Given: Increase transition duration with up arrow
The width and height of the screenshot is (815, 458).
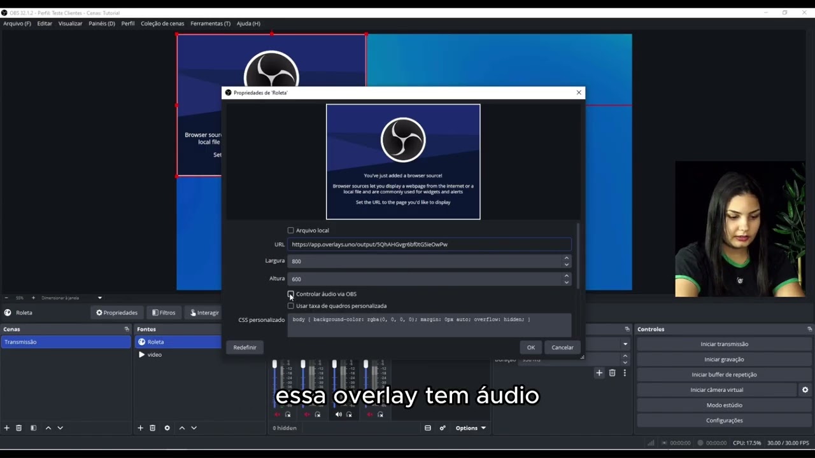Looking at the screenshot, I should pos(625,356).
